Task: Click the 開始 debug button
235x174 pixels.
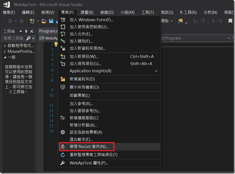Action: [x=165, y=21]
